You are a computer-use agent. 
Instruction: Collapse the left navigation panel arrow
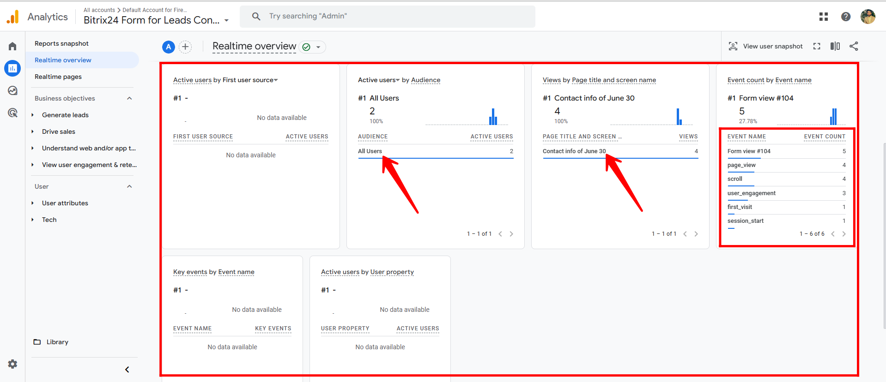coord(127,370)
